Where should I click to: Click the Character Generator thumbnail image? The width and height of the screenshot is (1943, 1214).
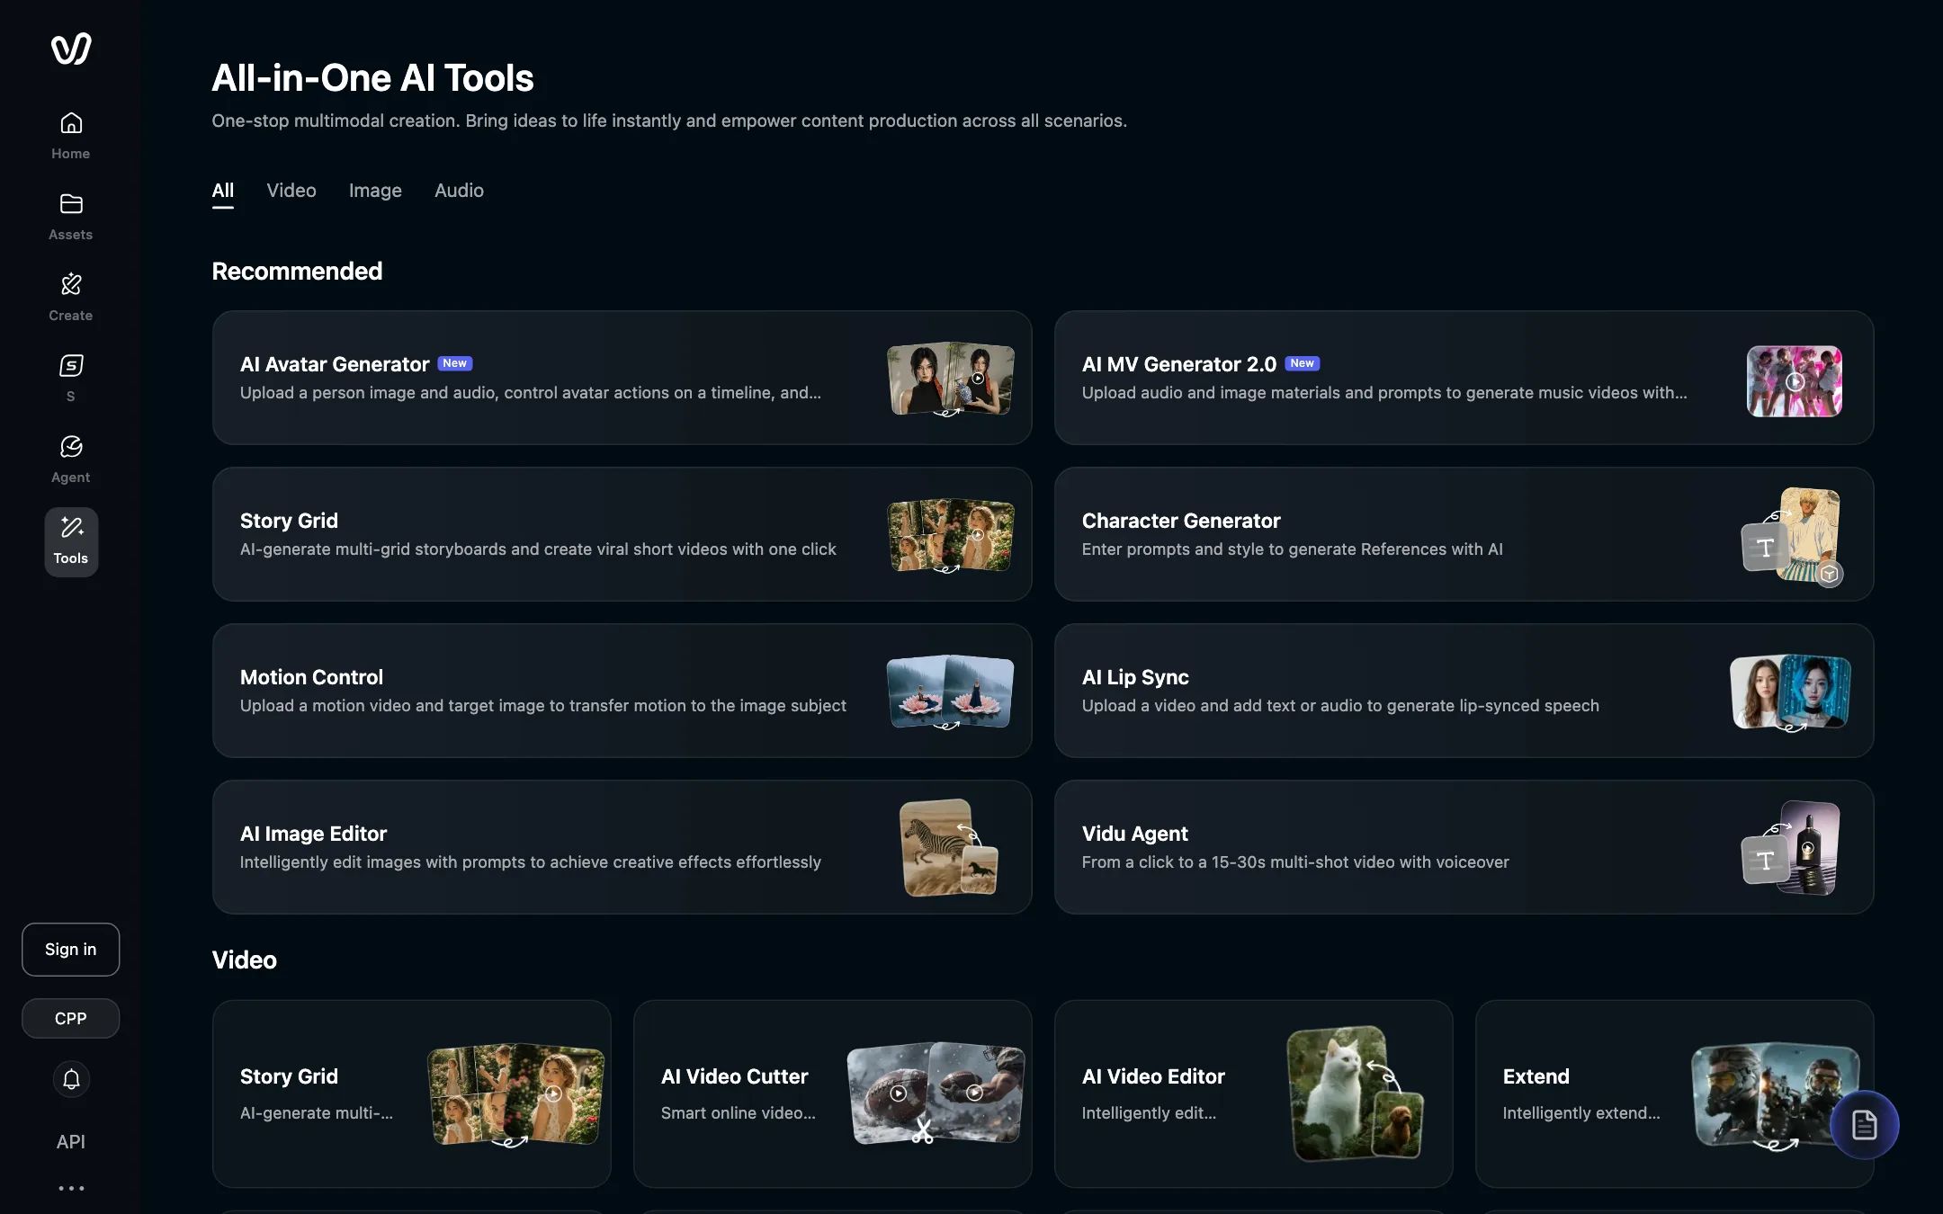pyautogui.click(x=1793, y=536)
